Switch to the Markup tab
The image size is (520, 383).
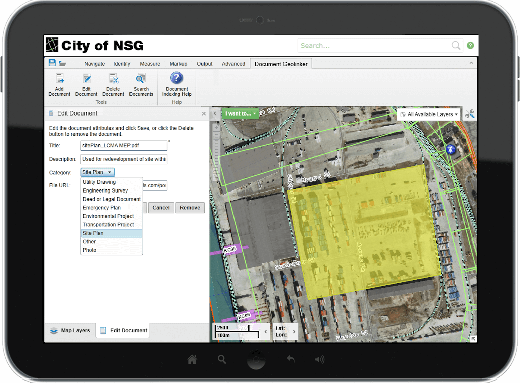(x=178, y=64)
